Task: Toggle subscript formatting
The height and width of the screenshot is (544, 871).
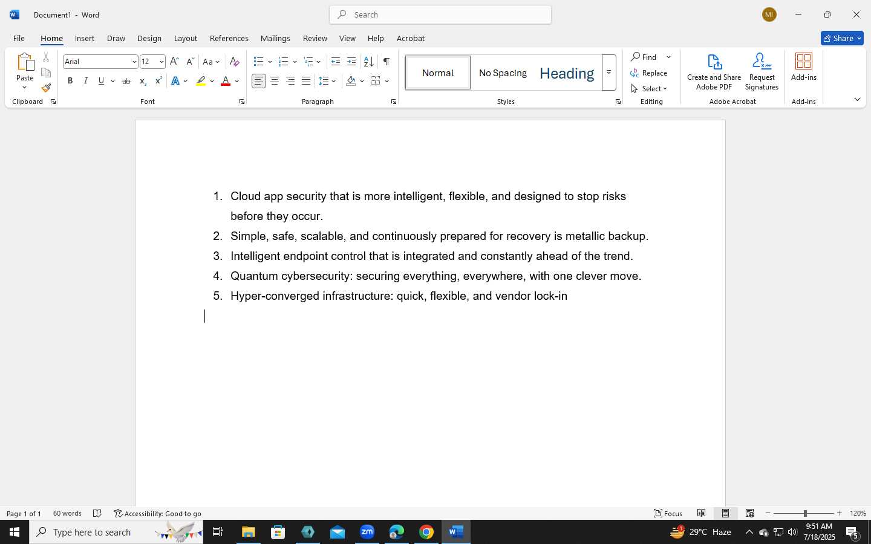Action: click(x=143, y=81)
